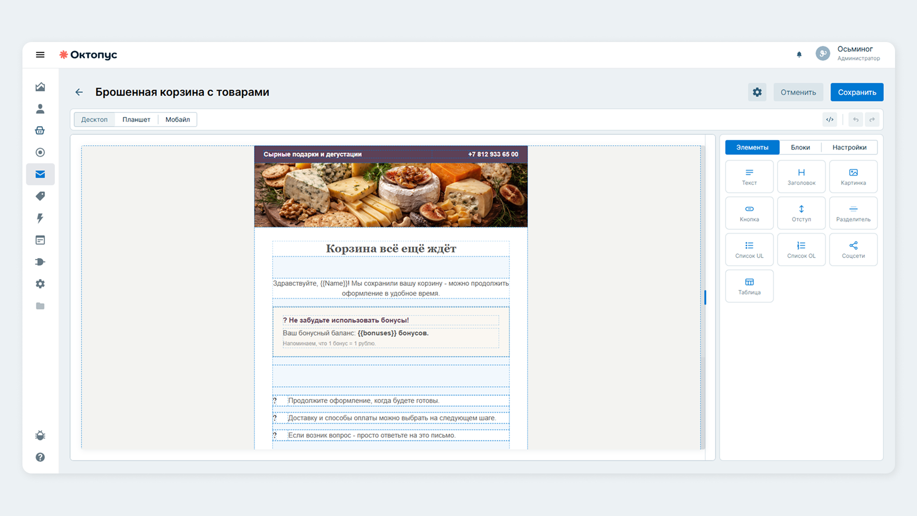Switch preview to Планшет mode
This screenshot has height=516, width=917.
[136, 119]
